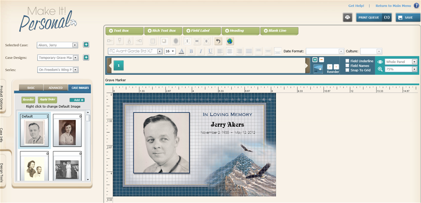The height and width of the screenshot is (203, 421).
Task: Click the font color A swatch
Action: click(182, 51)
